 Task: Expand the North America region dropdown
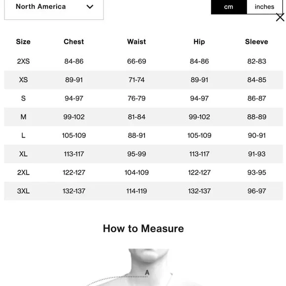click(54, 8)
